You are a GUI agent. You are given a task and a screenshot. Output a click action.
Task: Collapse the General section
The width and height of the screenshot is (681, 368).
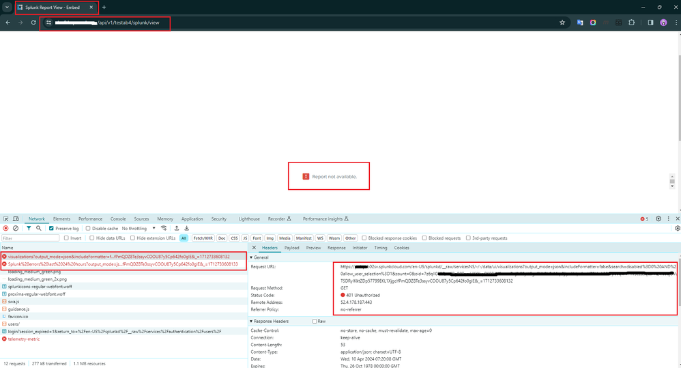click(x=251, y=257)
